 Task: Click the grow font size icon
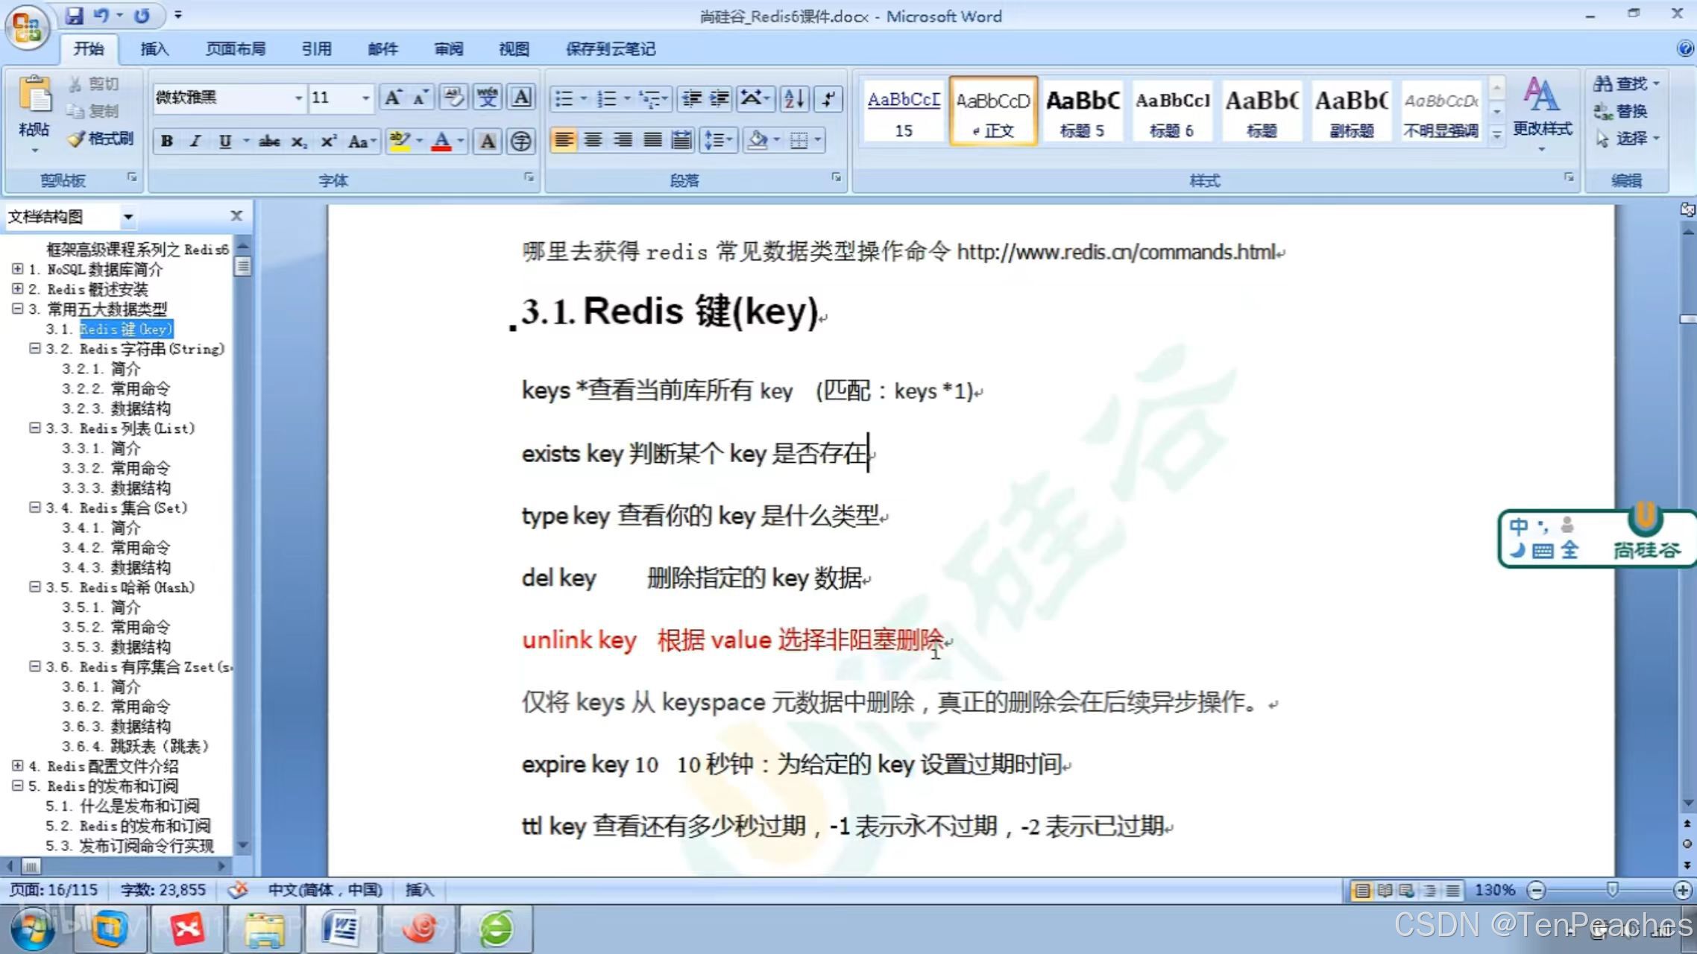pos(392,98)
